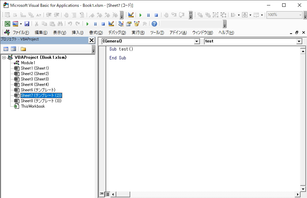Open the Align controls dropdown arrow
Image resolution: width=307 pixels, height=198 pixels.
pos(239,15)
